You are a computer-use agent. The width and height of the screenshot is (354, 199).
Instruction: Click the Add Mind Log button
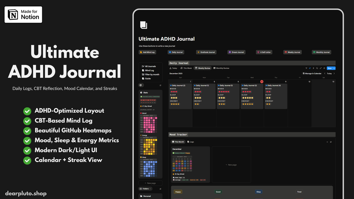pyautogui.click(x=147, y=52)
